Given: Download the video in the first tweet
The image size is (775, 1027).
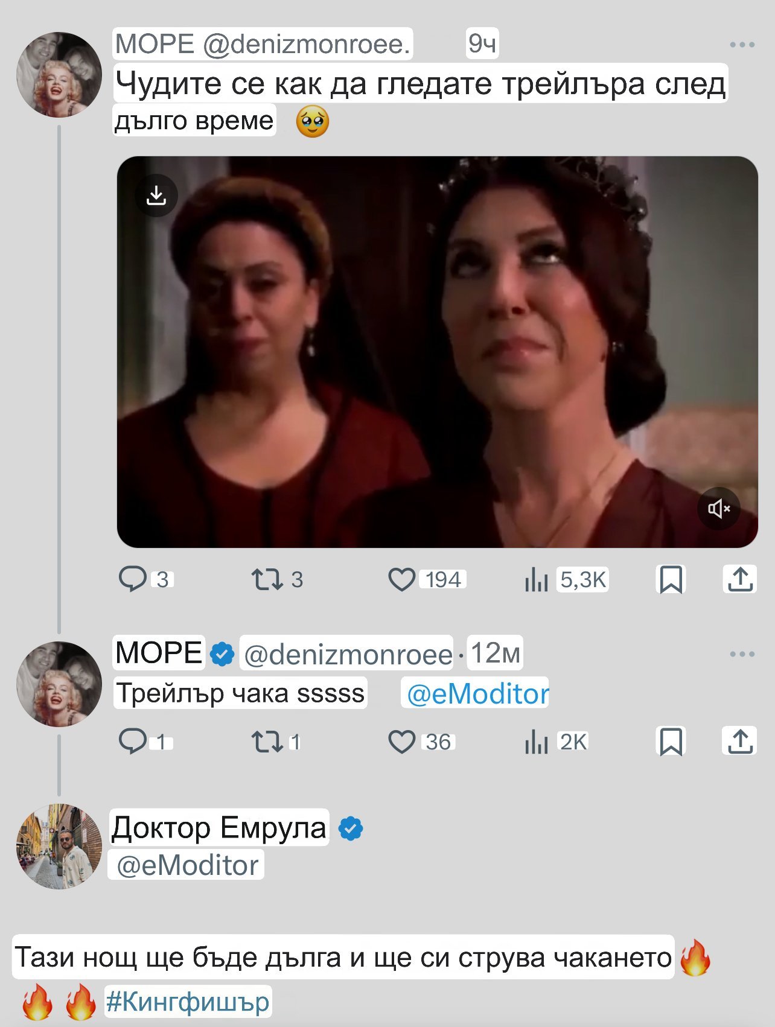Looking at the screenshot, I should (x=156, y=196).
